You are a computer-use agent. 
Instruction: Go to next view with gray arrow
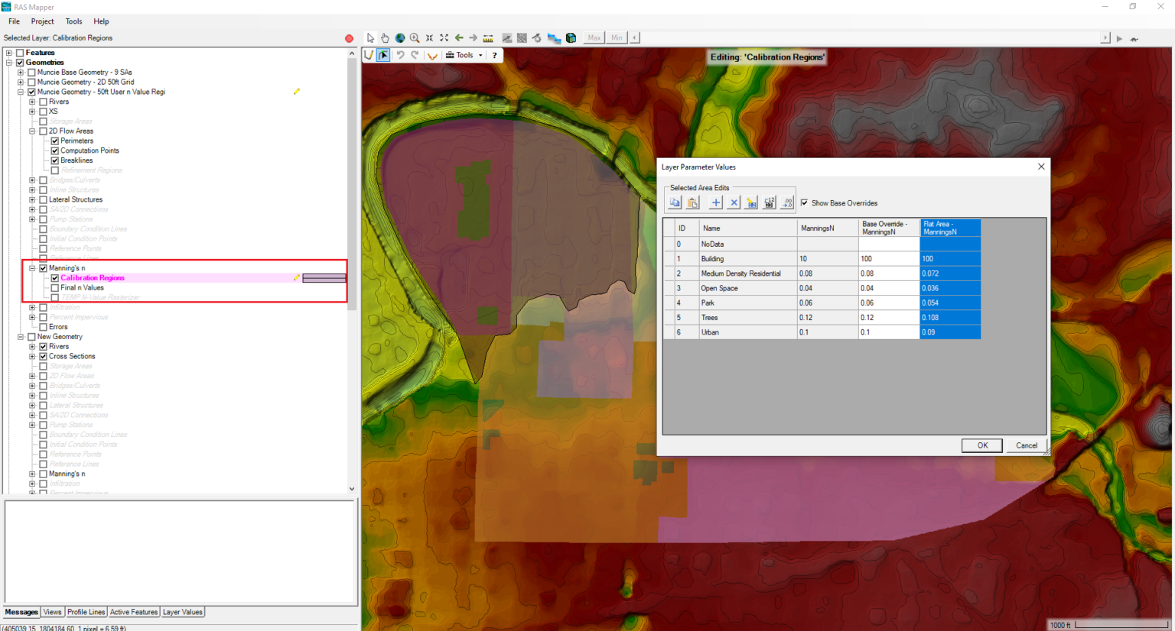[x=473, y=37]
